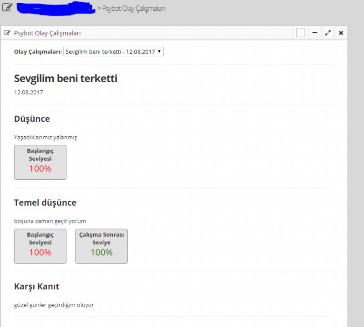
Task: Minimize the Psybot Olay Çalışmaları panel
Action: click(x=315, y=33)
